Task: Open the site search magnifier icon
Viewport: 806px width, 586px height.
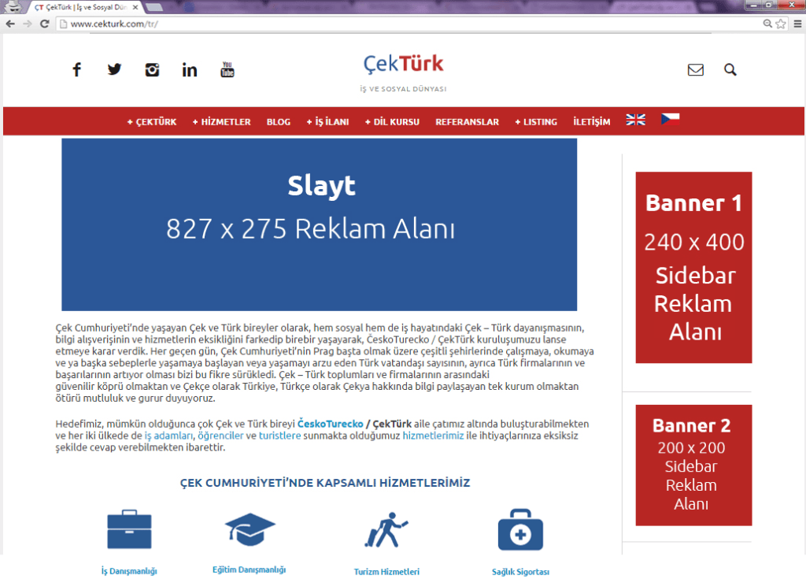Action: 730,69
